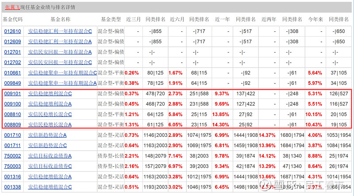Image resolution: width=354 pixels, height=196 pixels.
Task: Open 安信新趋势混合C fund page
Action: (47, 146)
